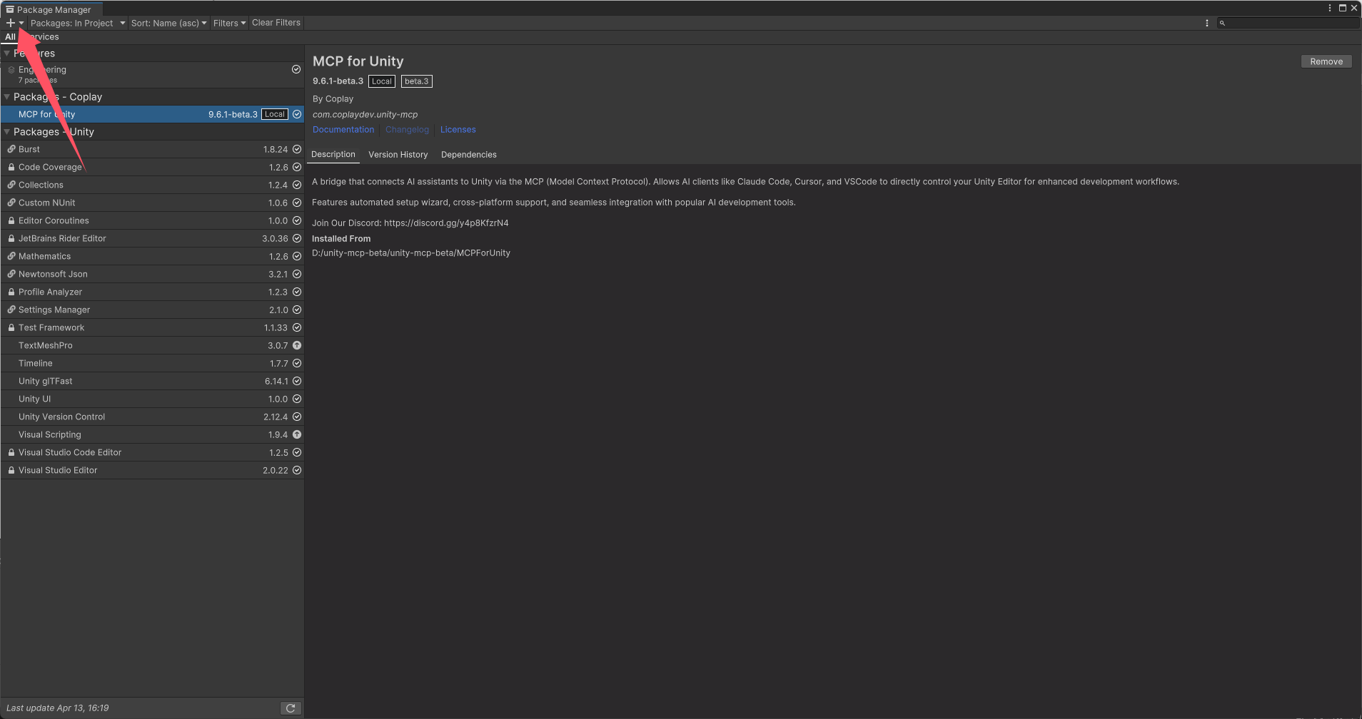Open the Licenses link
The image size is (1362, 719).
click(458, 130)
